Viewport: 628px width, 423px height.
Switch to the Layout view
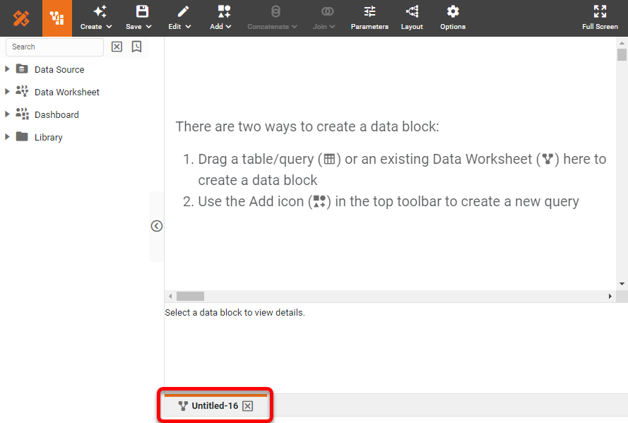411,17
